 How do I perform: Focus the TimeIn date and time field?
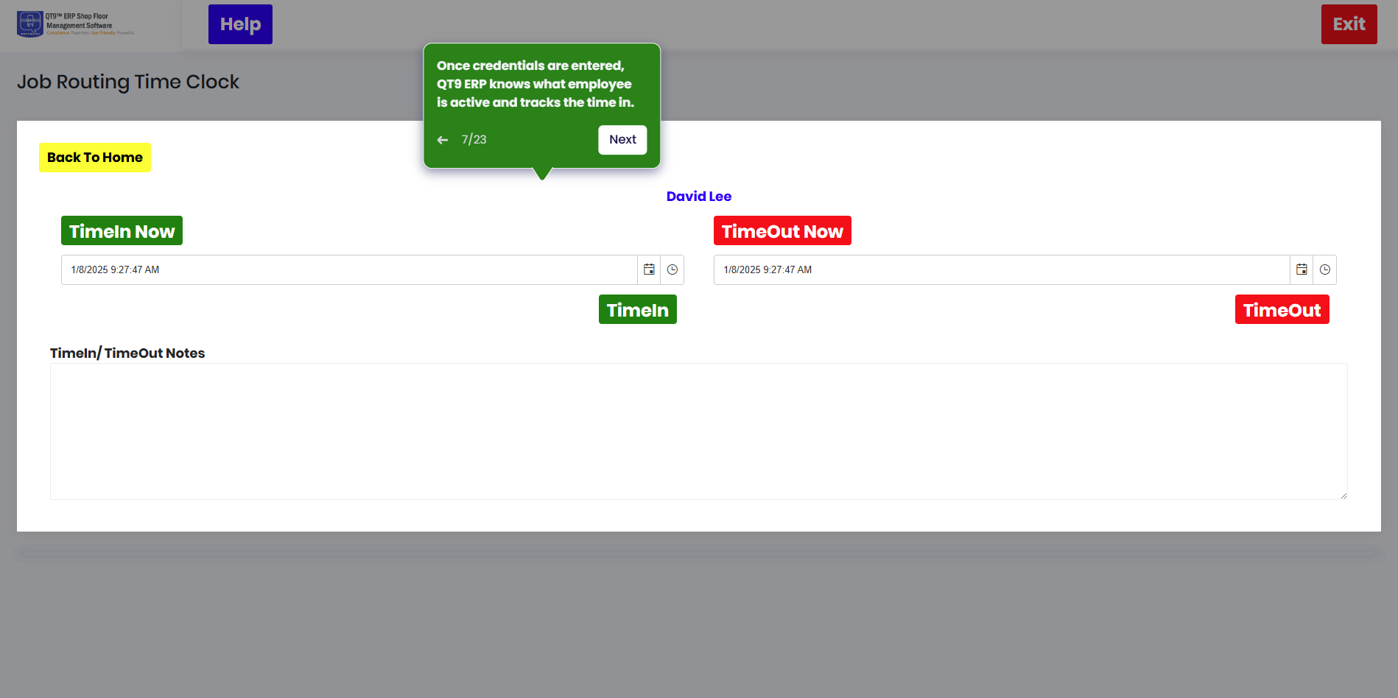click(x=348, y=270)
